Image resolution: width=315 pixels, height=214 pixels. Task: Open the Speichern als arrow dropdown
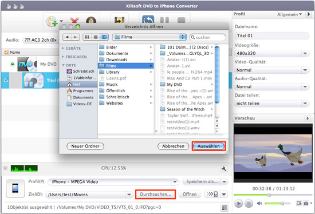[x=224, y=182]
